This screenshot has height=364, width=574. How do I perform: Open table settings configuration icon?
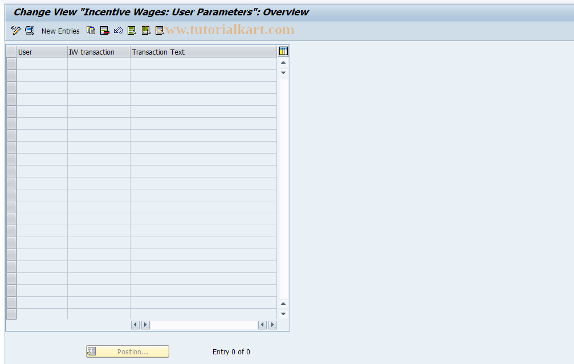pos(283,51)
